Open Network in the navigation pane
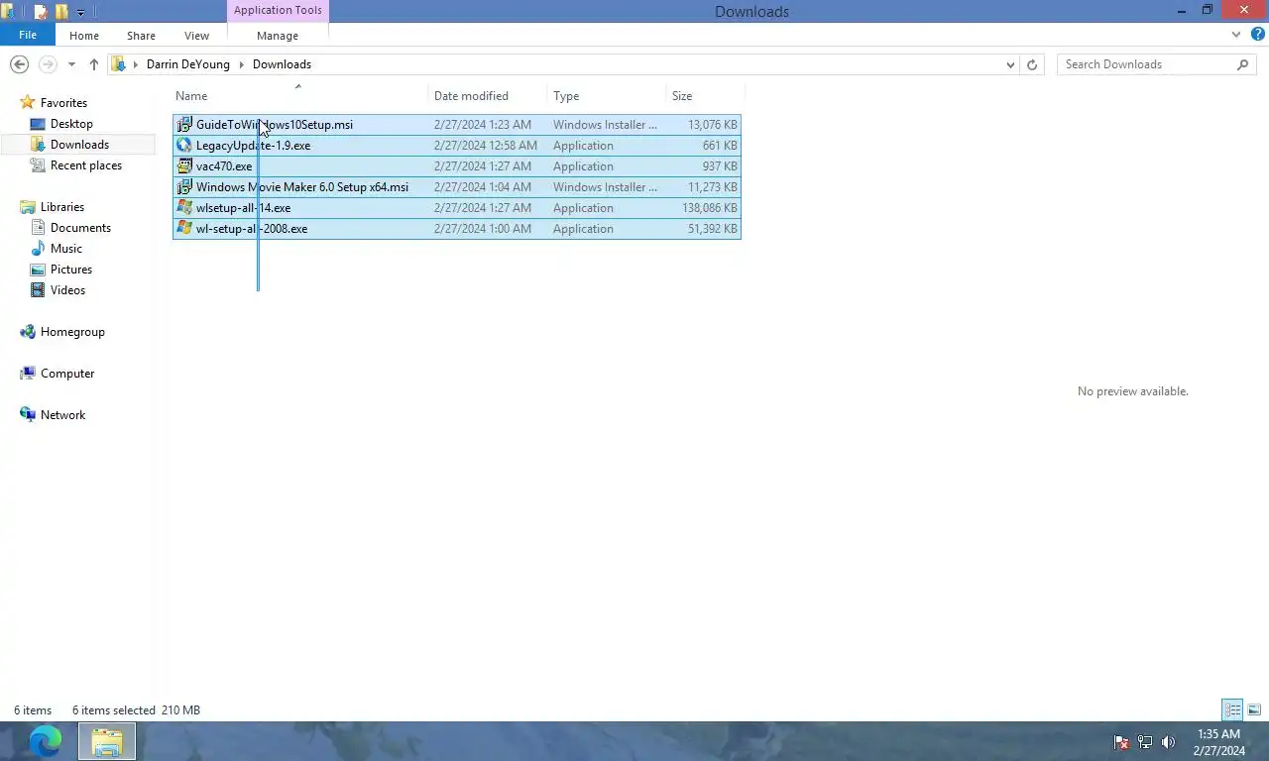The width and height of the screenshot is (1269, 761). pos(62,415)
